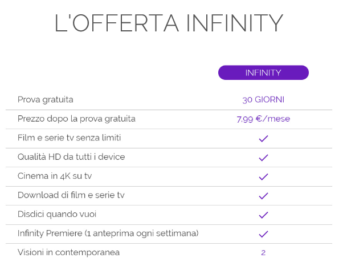347x274 pixels.
Task: Select the Prezzo dopo la prova gratuita label
Action: click(x=76, y=119)
